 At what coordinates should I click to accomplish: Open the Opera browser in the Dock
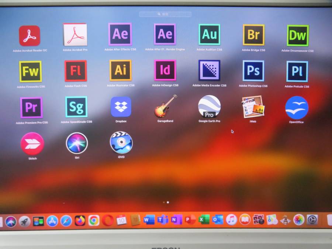[x=108, y=221]
